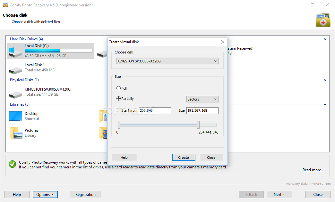Open the Desktop shortcut library icon
Viewport: 335px width, 202px height.
click(x=15, y=116)
